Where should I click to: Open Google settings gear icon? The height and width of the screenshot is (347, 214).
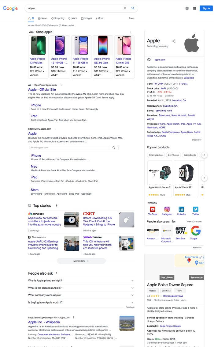(x=187, y=8)
